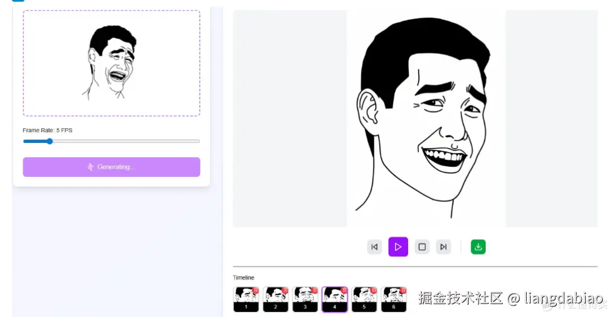Delete frame 2 from timeline

[285, 290]
